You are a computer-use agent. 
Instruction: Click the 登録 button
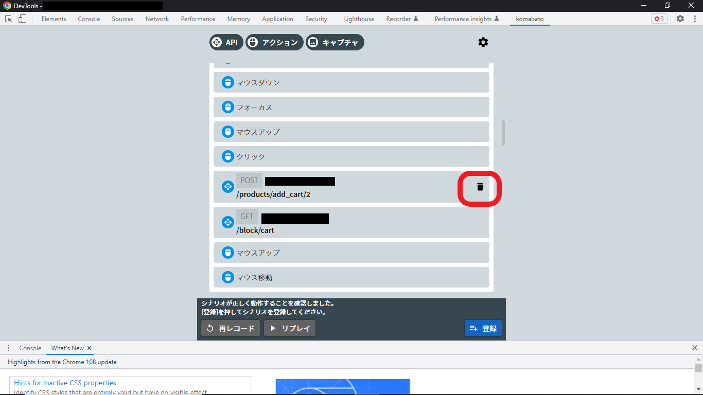pos(483,328)
